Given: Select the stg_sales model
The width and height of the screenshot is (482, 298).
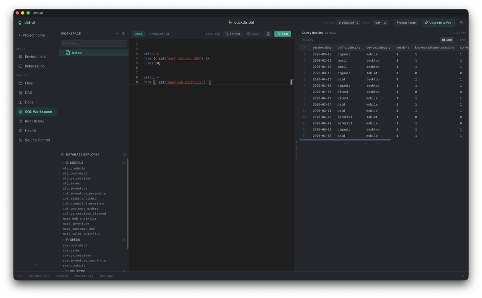Looking at the screenshot, I should click(x=71, y=184).
